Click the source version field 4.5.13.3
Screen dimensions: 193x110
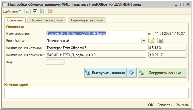[167, 48]
